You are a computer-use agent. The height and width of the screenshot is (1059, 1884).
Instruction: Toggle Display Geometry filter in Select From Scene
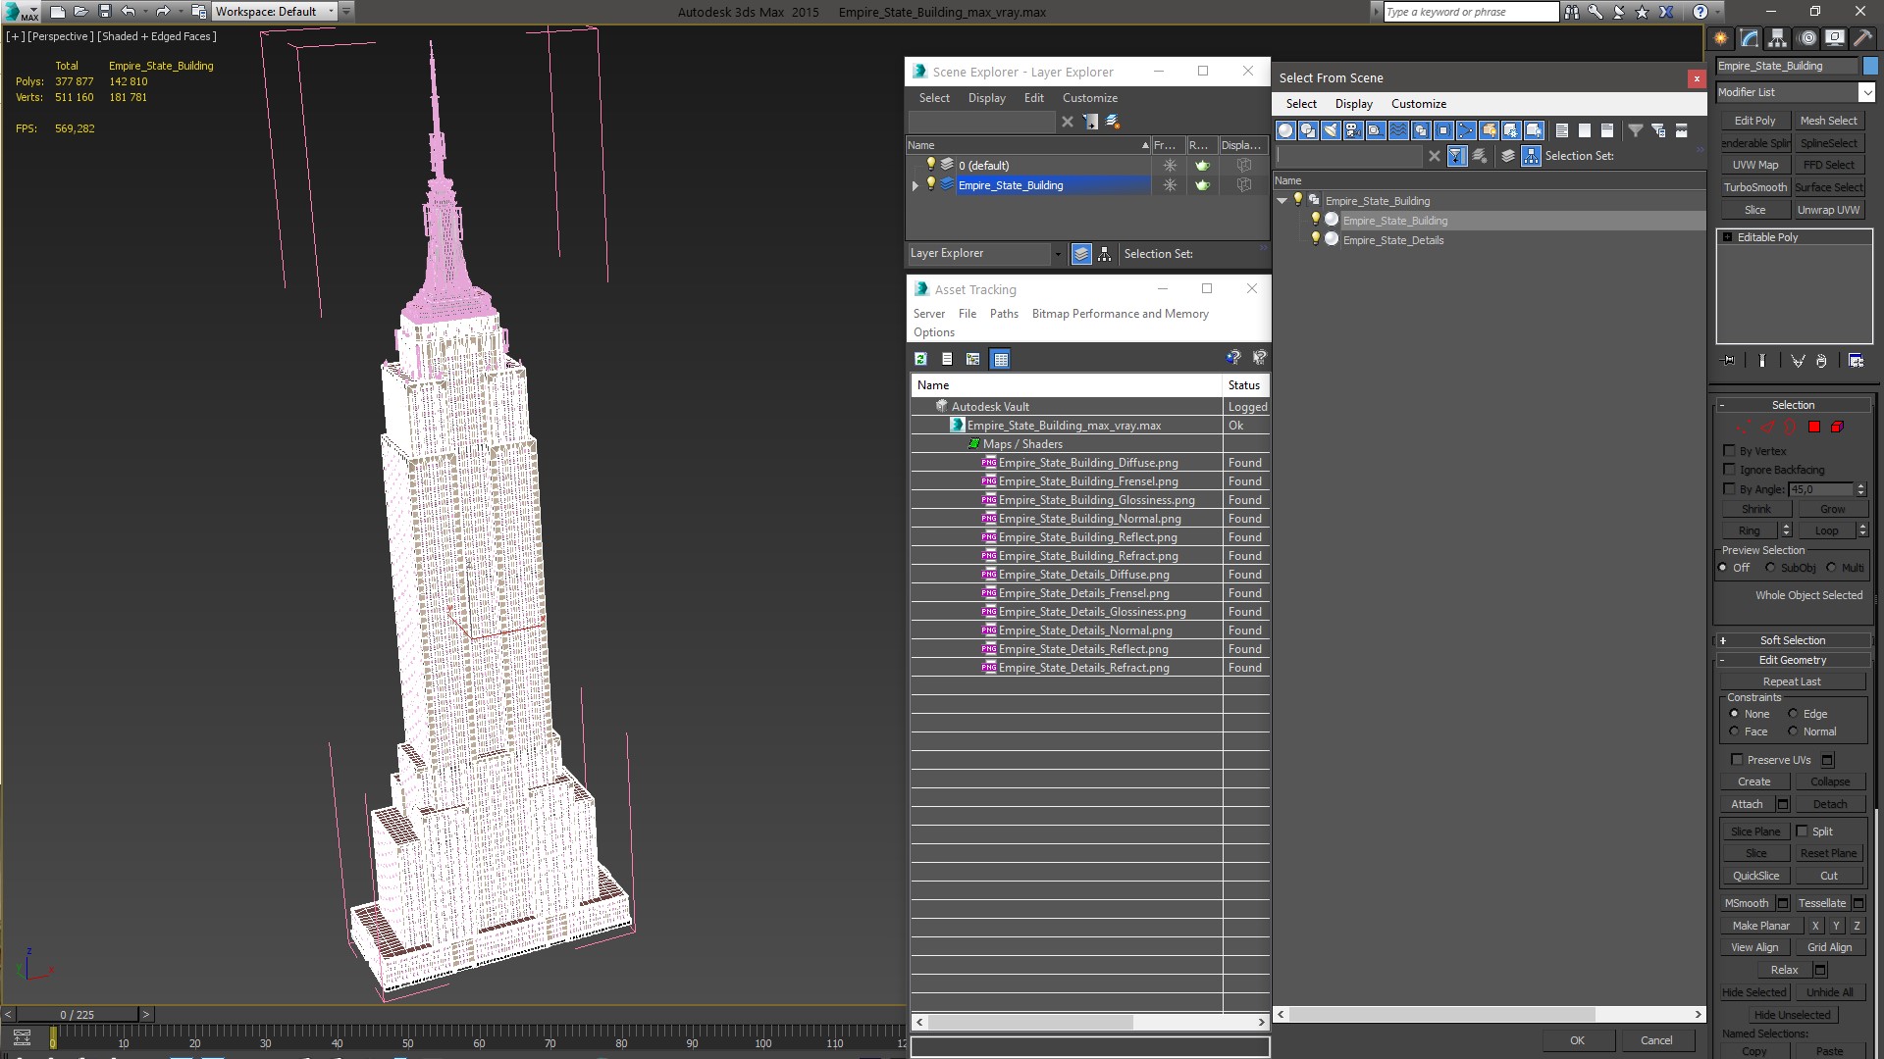[x=1285, y=130]
